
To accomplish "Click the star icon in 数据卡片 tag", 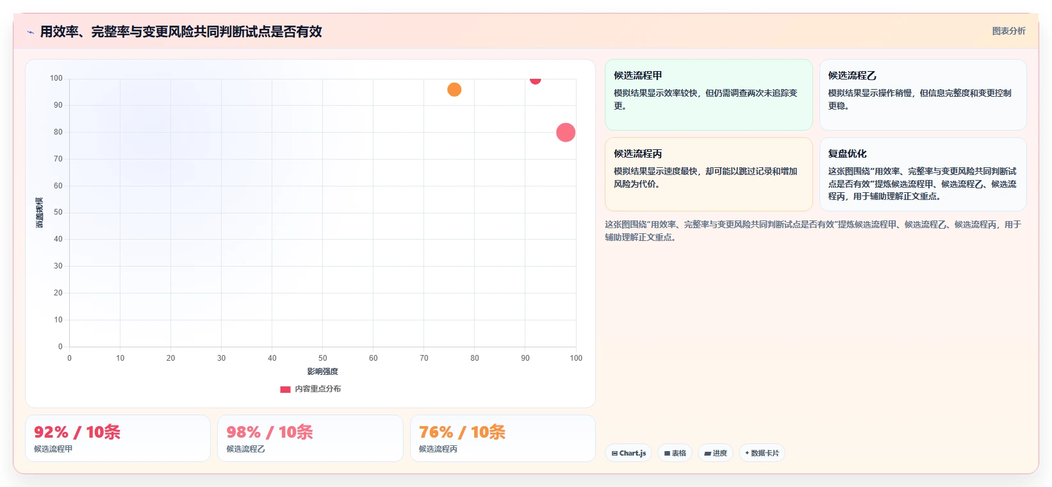I will pyautogui.click(x=747, y=453).
